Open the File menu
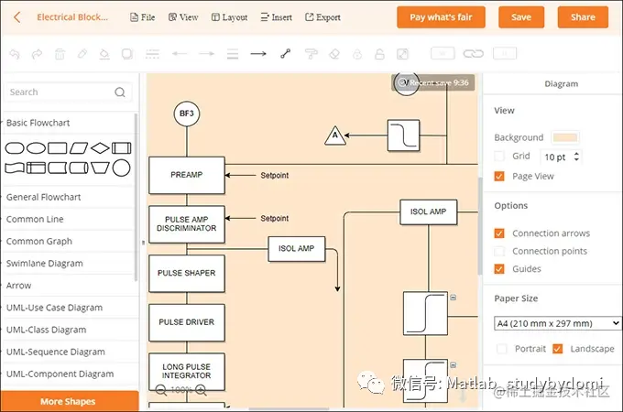 143,17
